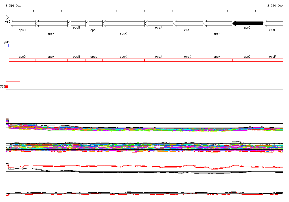
Task: Click the epsI label under the gene arrow
Action: click(x=187, y=30)
